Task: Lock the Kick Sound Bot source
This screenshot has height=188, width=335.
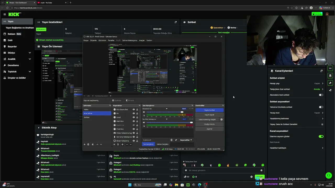Action: point(137,110)
